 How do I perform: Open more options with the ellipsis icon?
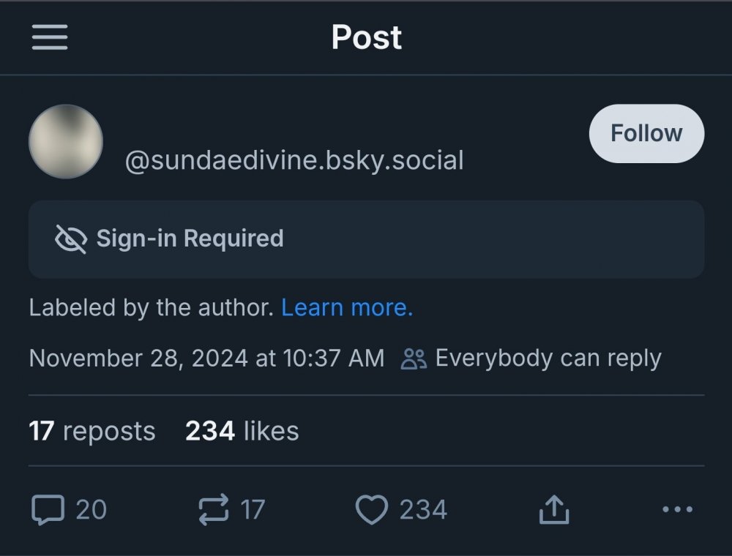[x=677, y=509]
